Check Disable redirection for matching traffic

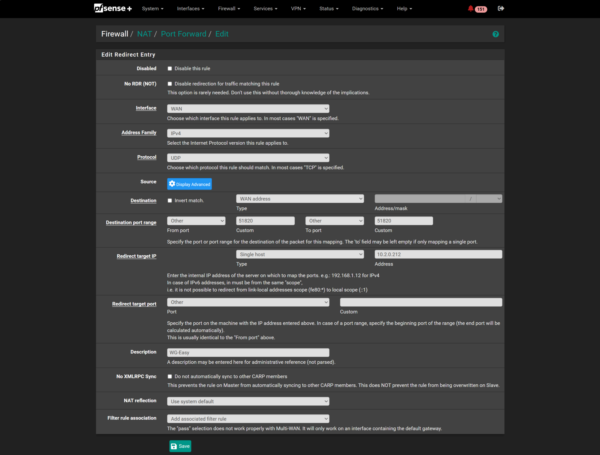[170, 84]
